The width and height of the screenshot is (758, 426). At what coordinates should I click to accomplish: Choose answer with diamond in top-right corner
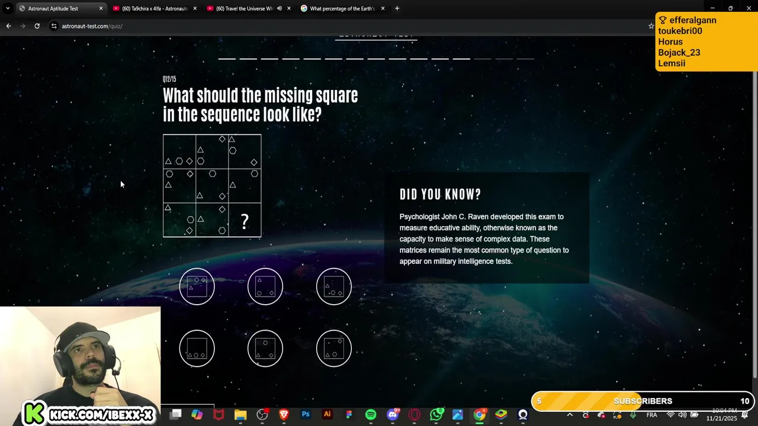(x=334, y=348)
